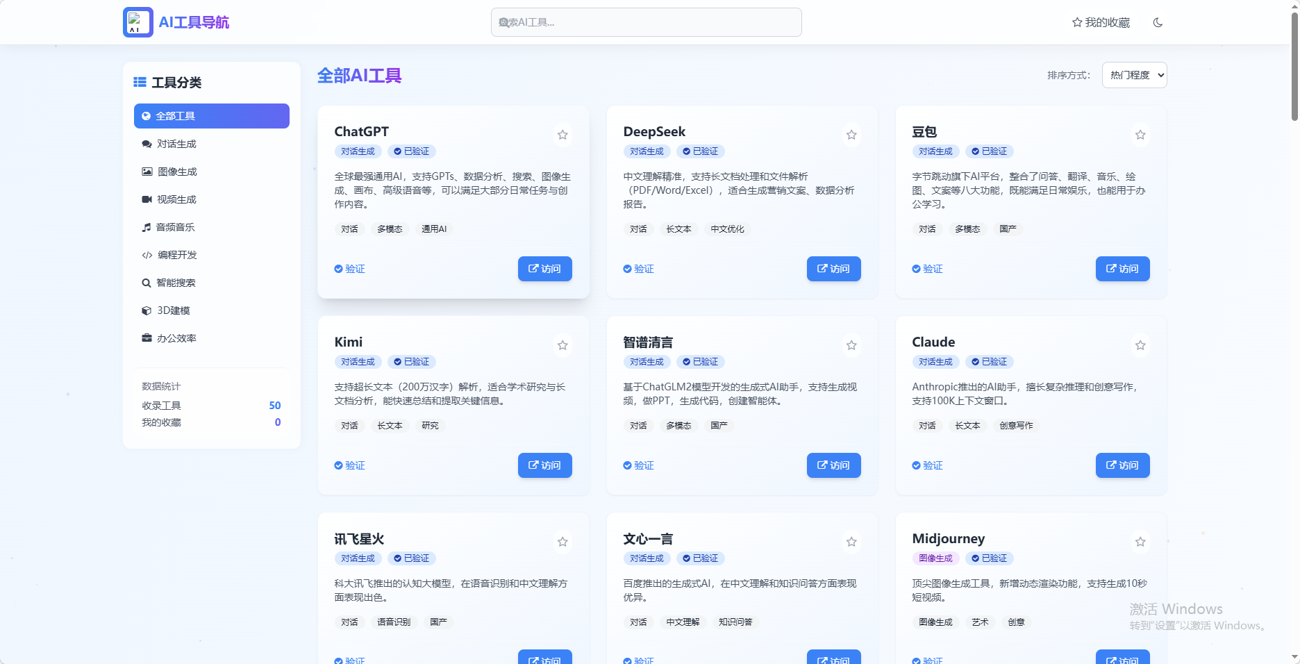Toggle dark mode with the moon icon
The width and height of the screenshot is (1300, 664).
pos(1158,22)
